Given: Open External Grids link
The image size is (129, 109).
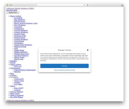Looking at the screenshot, I should [20, 36].
